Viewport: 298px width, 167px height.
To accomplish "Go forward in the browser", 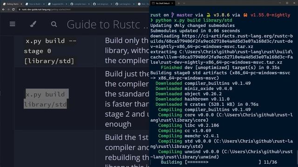I will (x=8, y=9).
